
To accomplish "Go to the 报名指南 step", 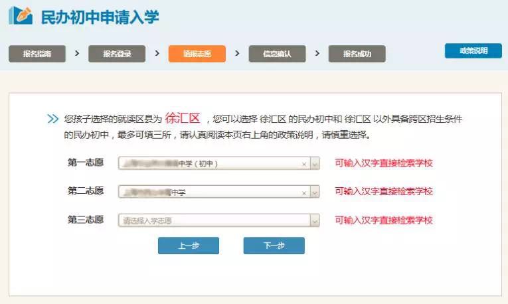I will (37, 54).
